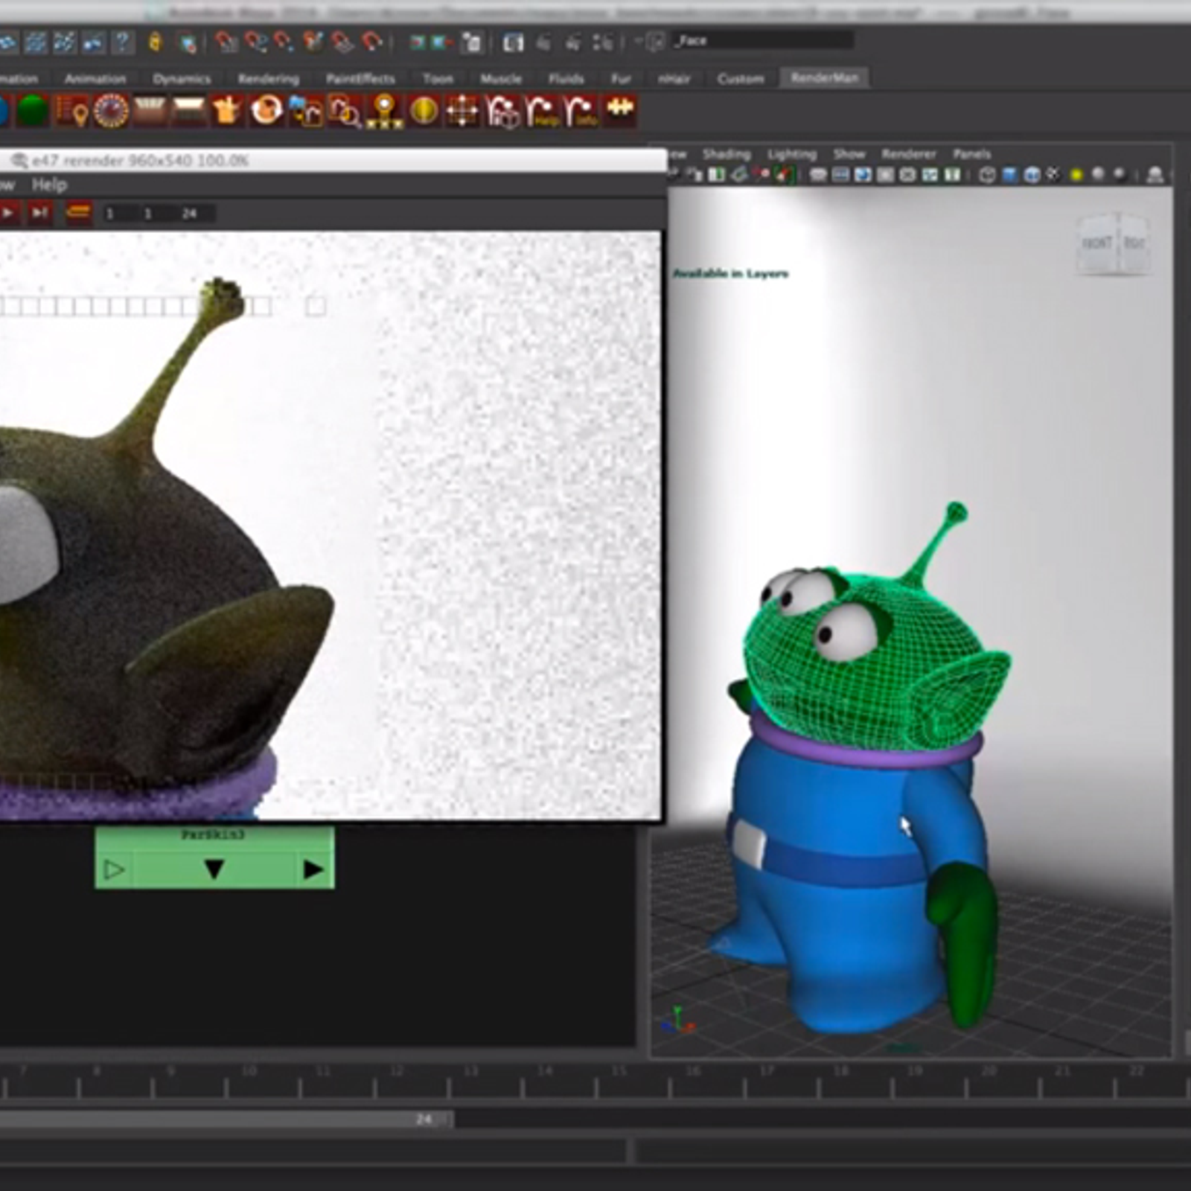Toggle the viewport use-all-lights yellow icon
This screenshot has width=1191, height=1191.
tap(1076, 175)
